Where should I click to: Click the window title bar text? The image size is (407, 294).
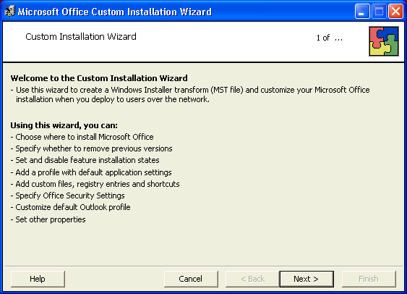(x=114, y=12)
